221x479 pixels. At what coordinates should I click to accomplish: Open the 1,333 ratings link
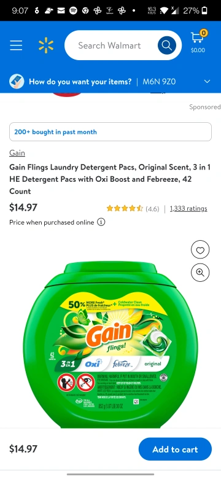pyautogui.click(x=188, y=209)
